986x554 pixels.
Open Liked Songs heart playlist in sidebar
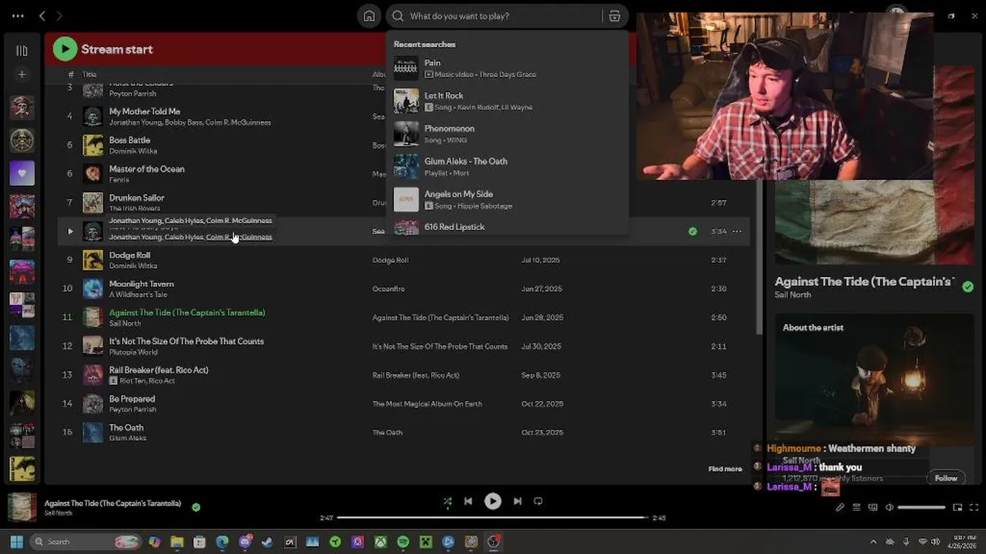point(22,173)
